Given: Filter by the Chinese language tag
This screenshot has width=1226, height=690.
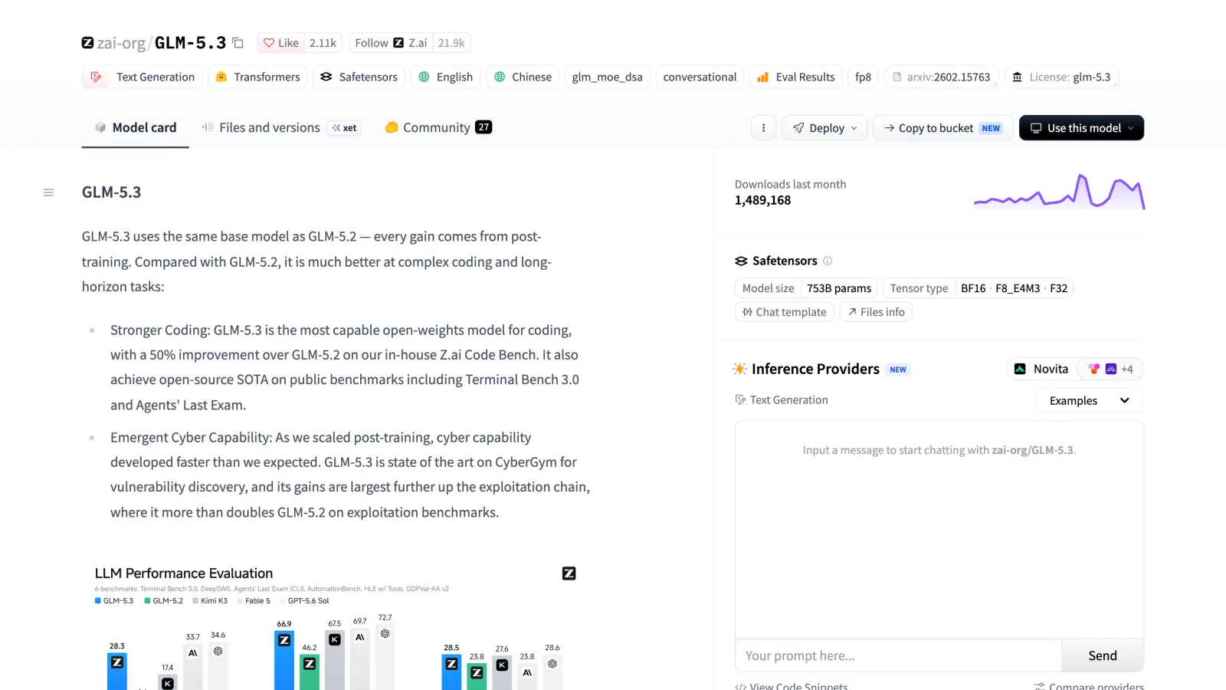Looking at the screenshot, I should tap(523, 77).
